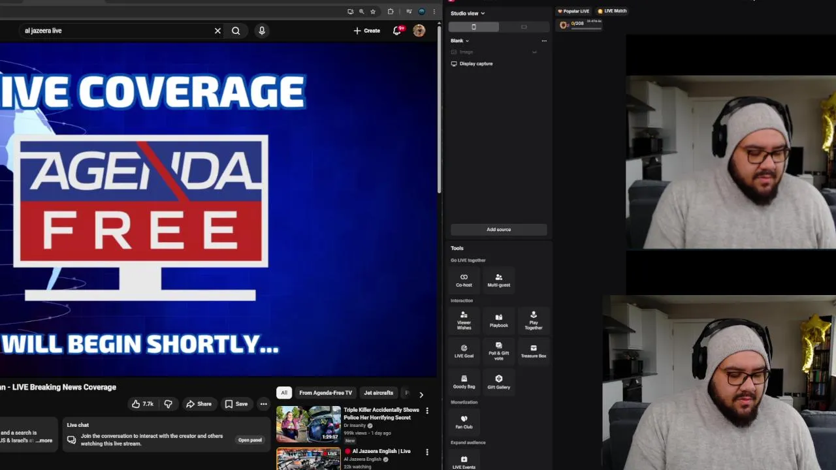Open the Studio view dropdown
The height and width of the screenshot is (470, 836).
pos(468,13)
